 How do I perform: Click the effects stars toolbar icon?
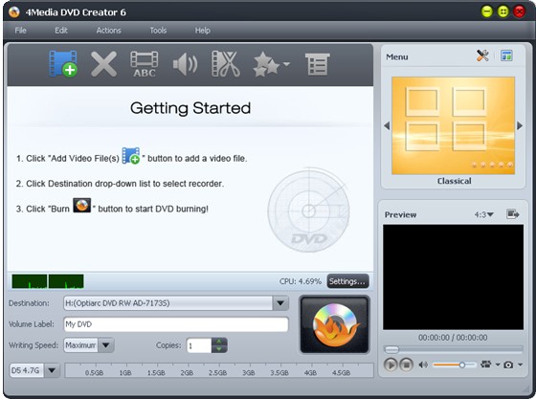click(x=271, y=64)
